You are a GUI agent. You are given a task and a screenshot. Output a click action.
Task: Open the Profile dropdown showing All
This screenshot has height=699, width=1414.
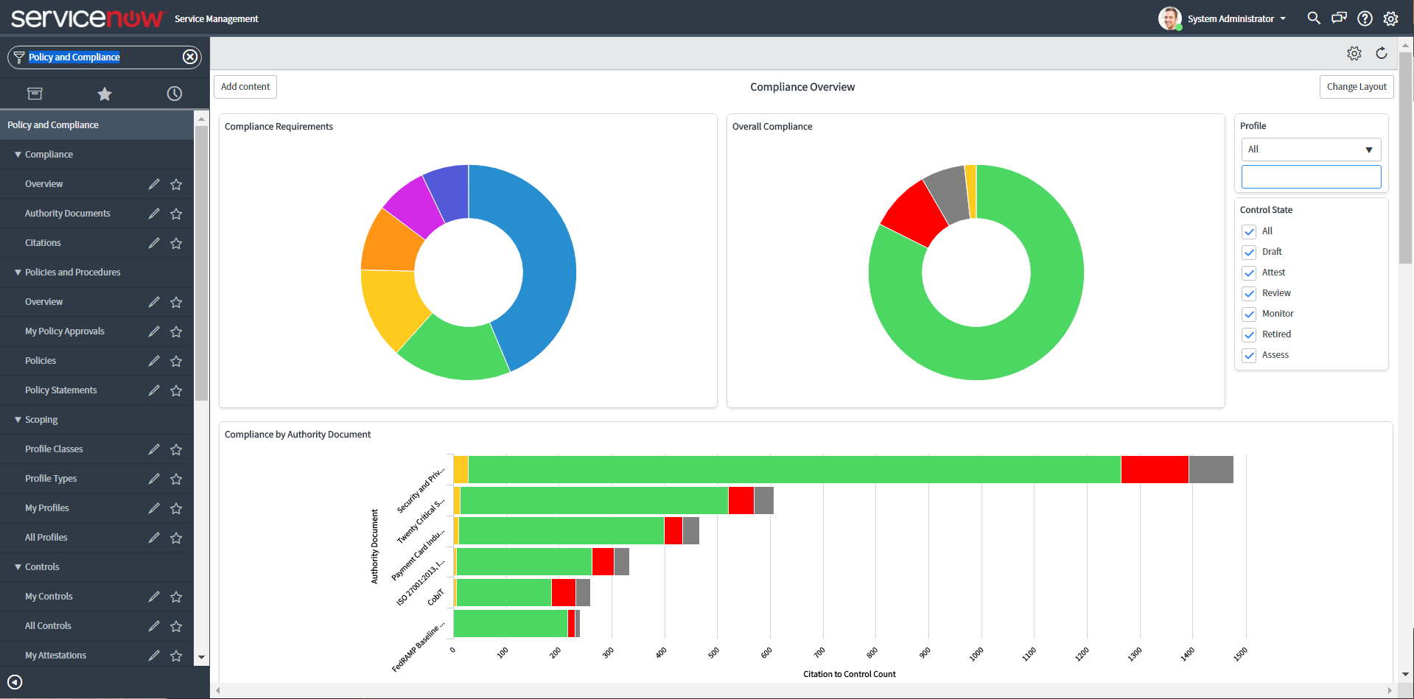click(1310, 150)
